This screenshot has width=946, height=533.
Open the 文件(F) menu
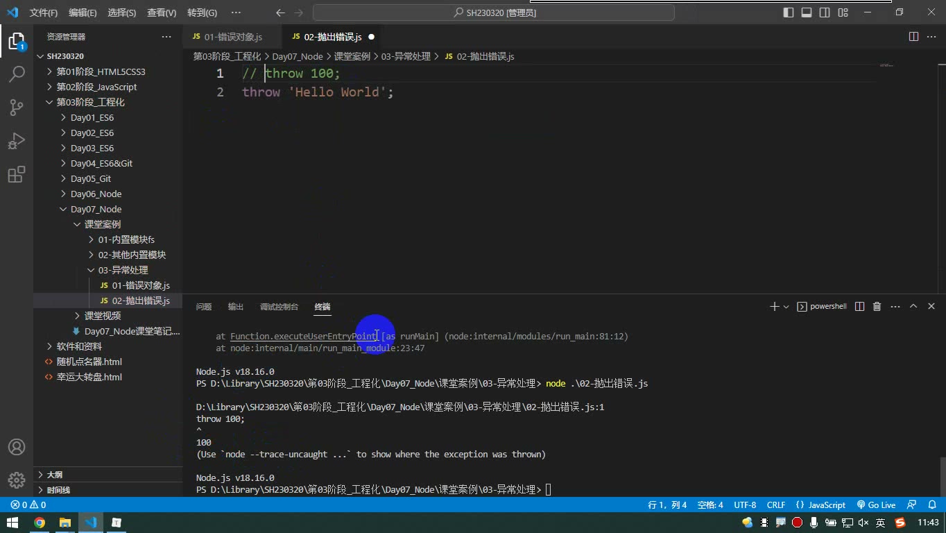[x=44, y=12]
